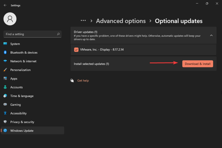Screen dimensions: 222x148
Task: Click the search magnifier icon
Action: click(x=58, y=34)
